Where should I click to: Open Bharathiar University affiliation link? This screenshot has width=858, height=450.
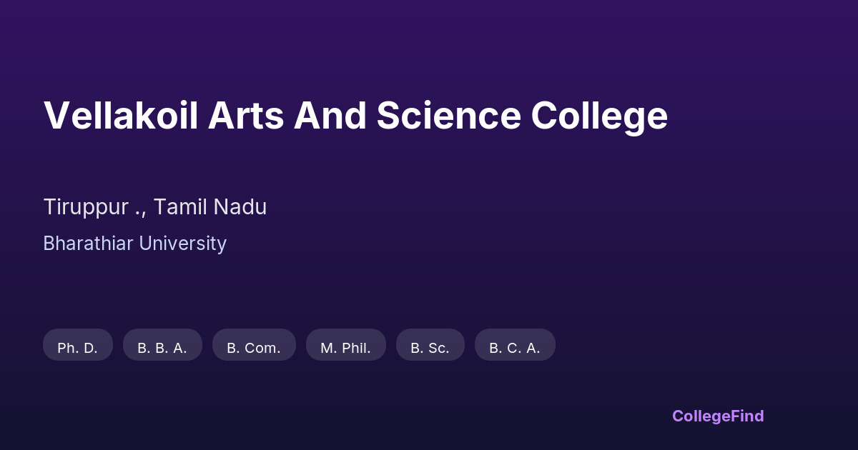[134, 244]
